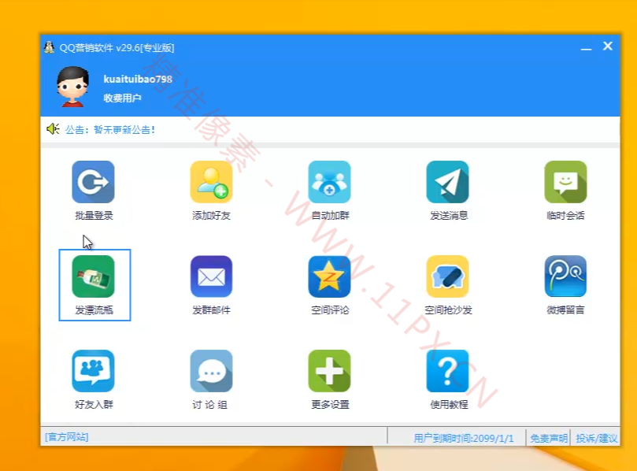
Task: Click the 收费用户 paid user label
Action: 122,98
